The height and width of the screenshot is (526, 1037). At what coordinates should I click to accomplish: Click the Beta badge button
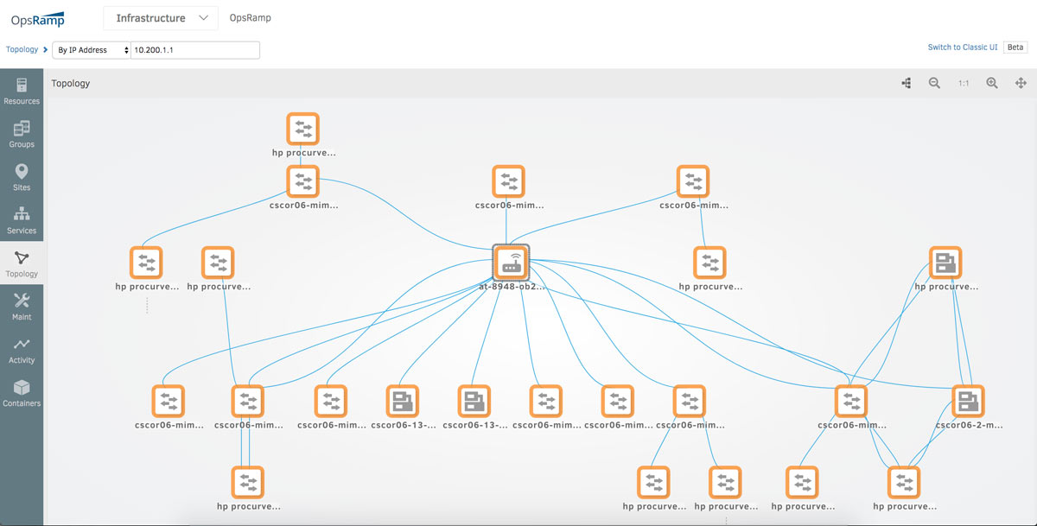(x=1015, y=48)
